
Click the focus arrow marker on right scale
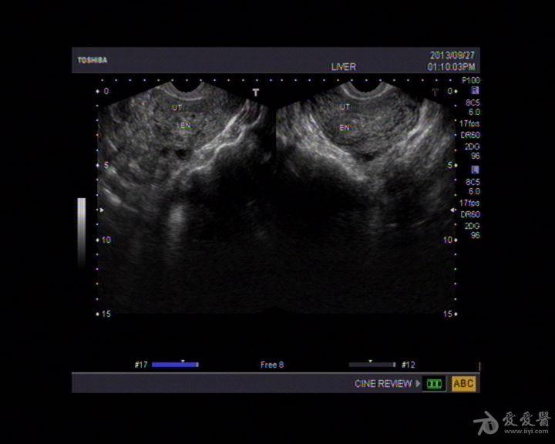click(x=453, y=210)
